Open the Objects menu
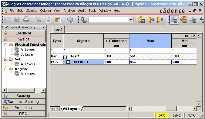The width and height of the screenshot is (205, 119). pos(31,11)
